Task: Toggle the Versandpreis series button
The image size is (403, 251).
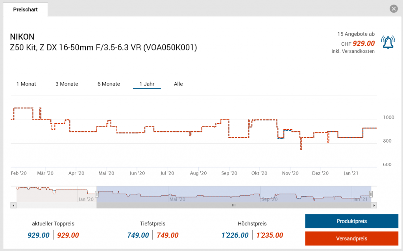Action: [351, 239]
